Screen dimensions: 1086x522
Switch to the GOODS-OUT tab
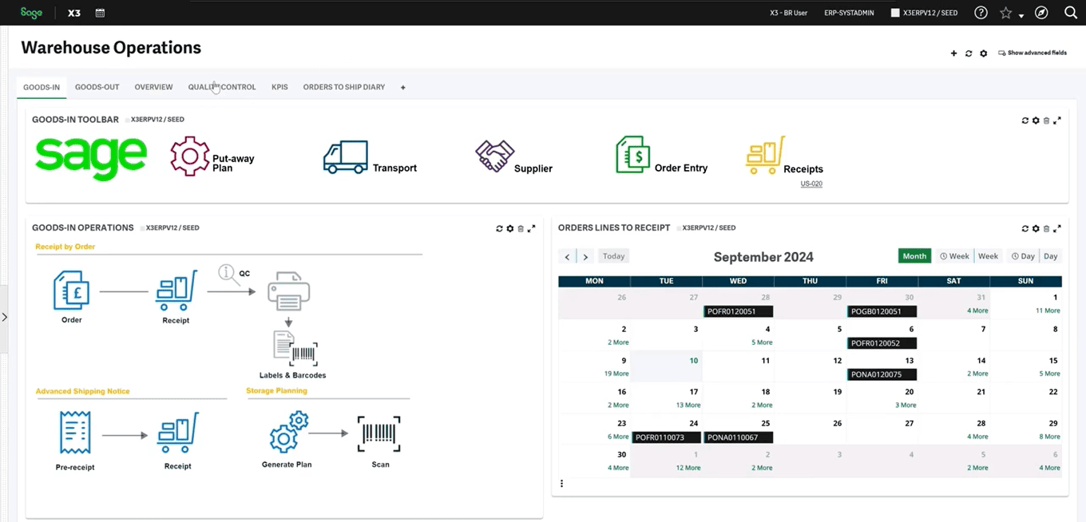tap(97, 87)
